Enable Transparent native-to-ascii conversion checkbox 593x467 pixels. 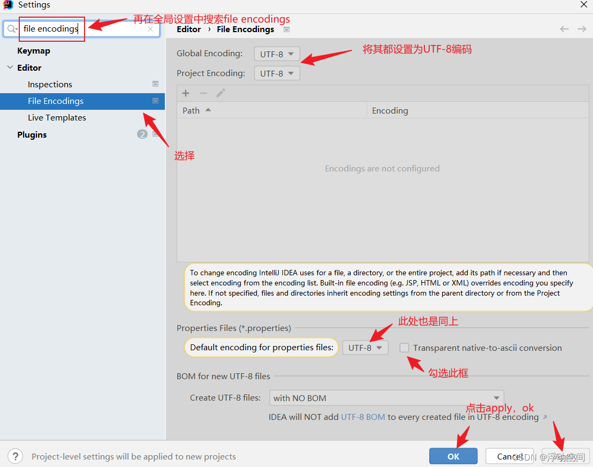pos(404,348)
